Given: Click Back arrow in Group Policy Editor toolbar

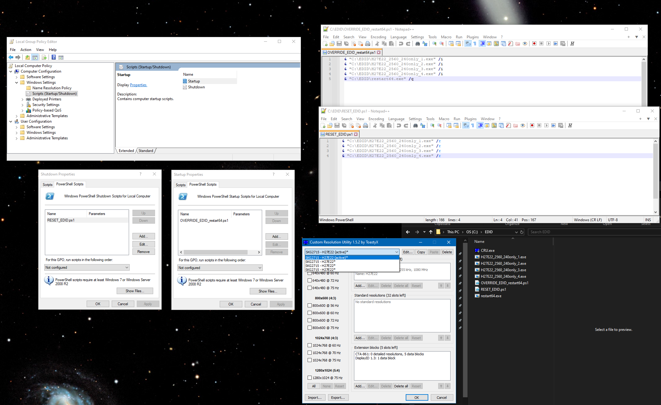Looking at the screenshot, I should (x=11, y=57).
